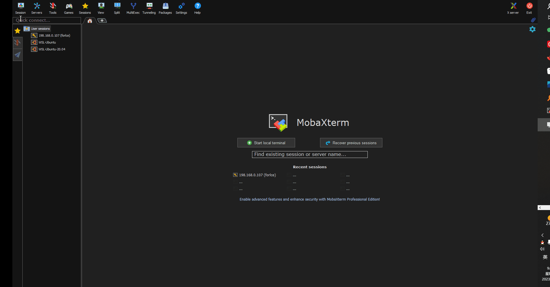Select the star Sessions sidebar tab
550x287 pixels.
coord(18,31)
